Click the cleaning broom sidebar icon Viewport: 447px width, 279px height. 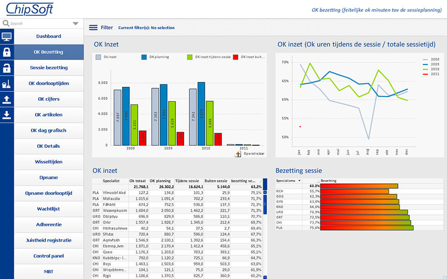click(x=7, y=84)
